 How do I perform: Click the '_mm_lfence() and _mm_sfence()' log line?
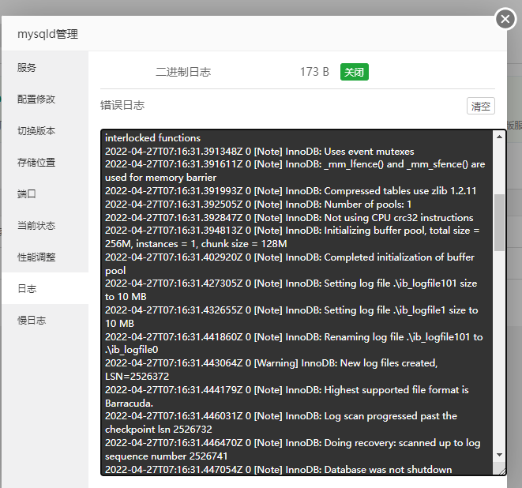[295, 171]
